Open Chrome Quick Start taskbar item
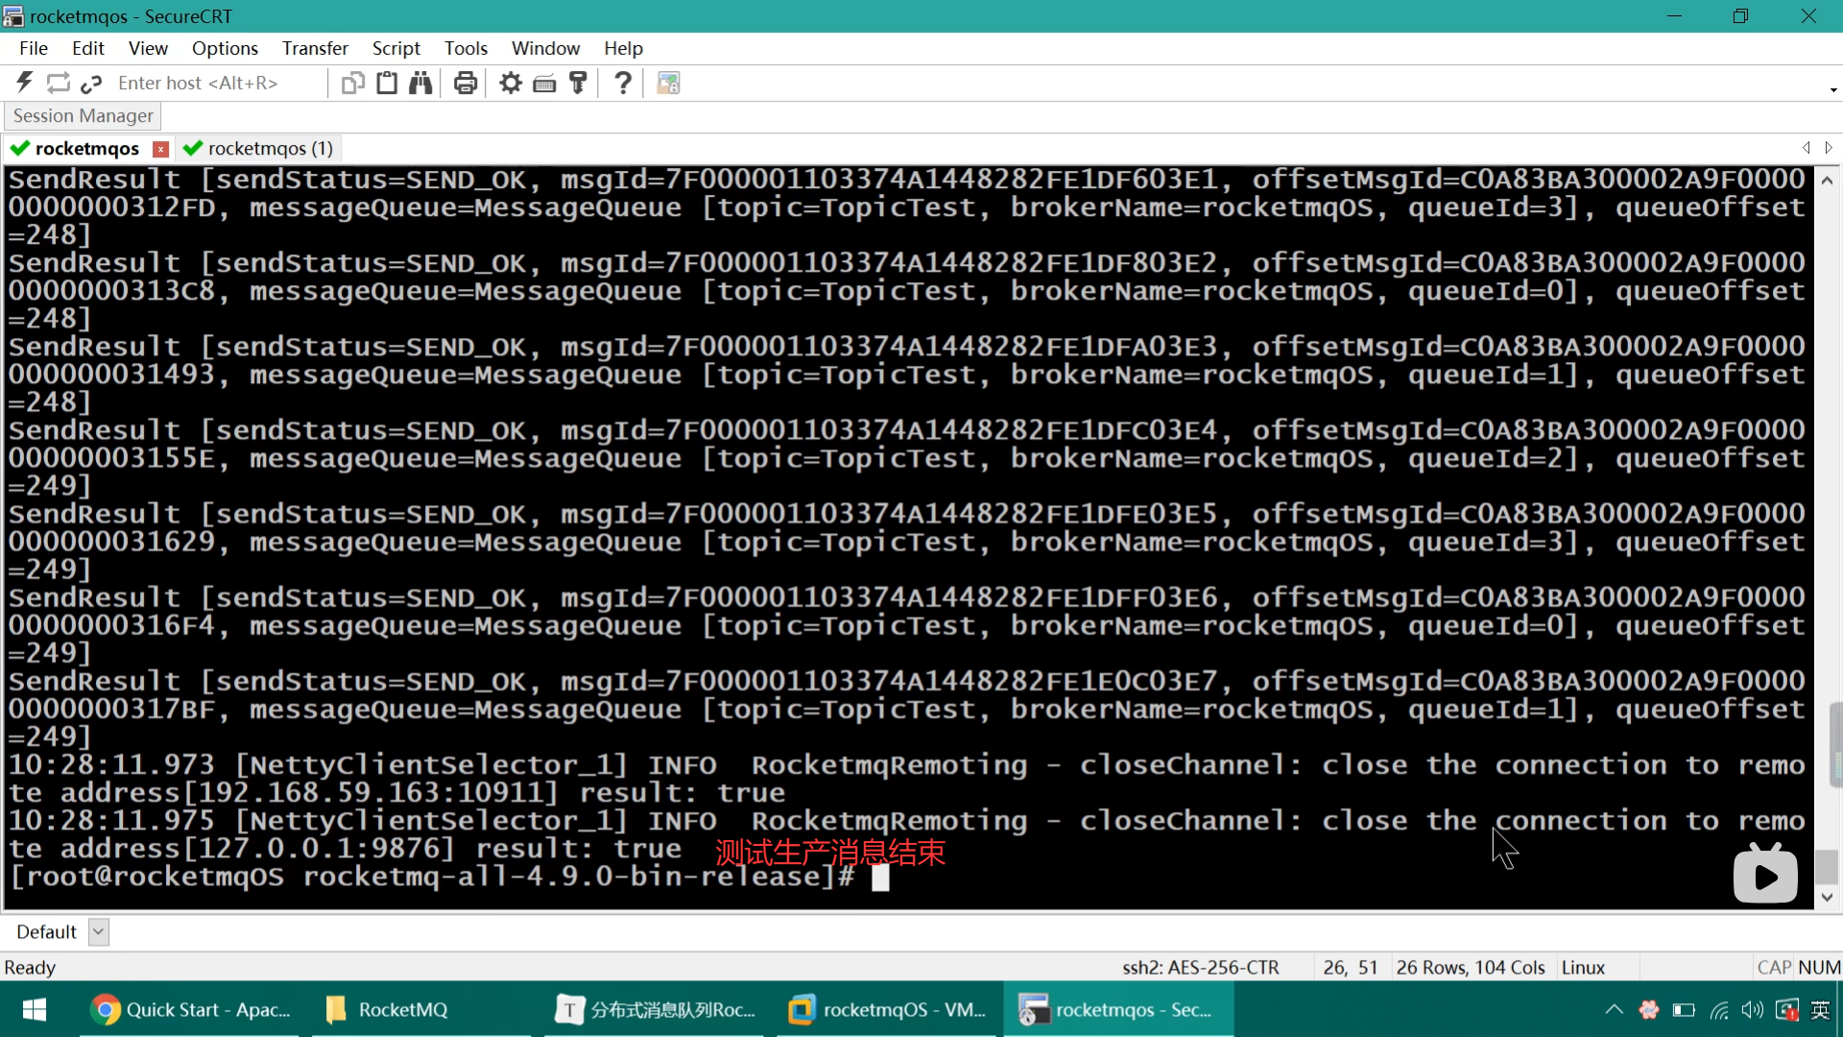The width and height of the screenshot is (1843, 1037). coord(190,1009)
